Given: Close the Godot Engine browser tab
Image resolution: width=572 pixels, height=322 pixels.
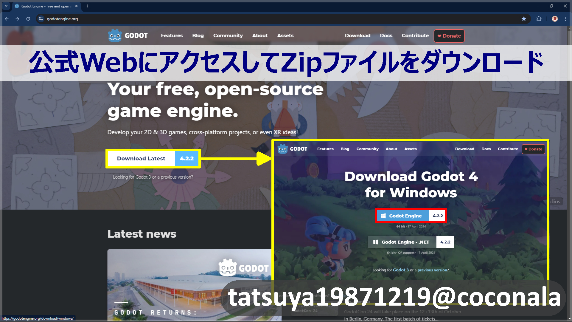Looking at the screenshot, I should pos(76,6).
